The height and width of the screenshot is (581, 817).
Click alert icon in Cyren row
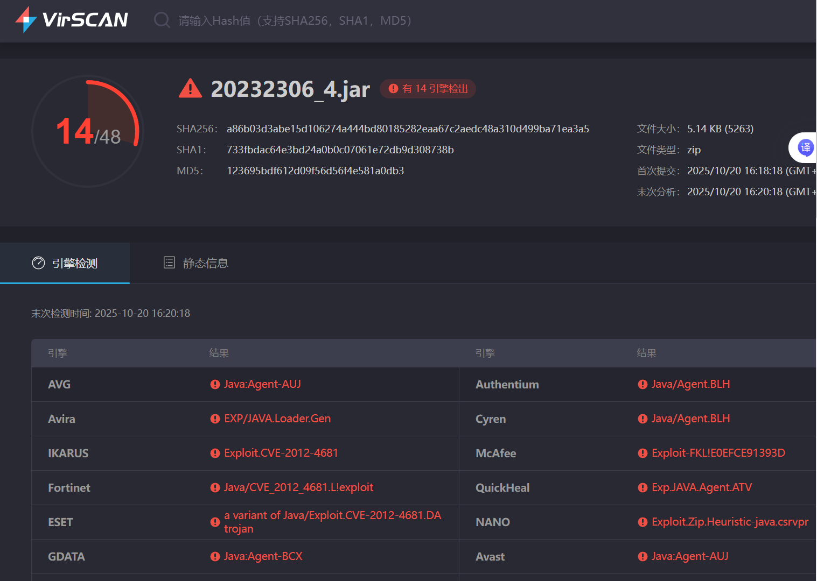[643, 419]
